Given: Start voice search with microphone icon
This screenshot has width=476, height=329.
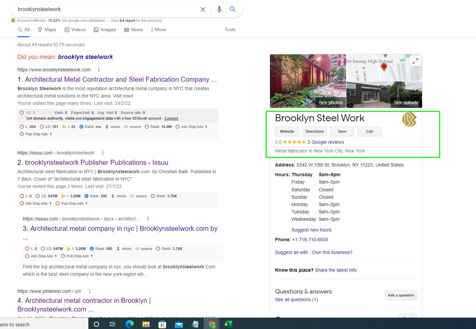Looking at the screenshot, I should point(219,9).
